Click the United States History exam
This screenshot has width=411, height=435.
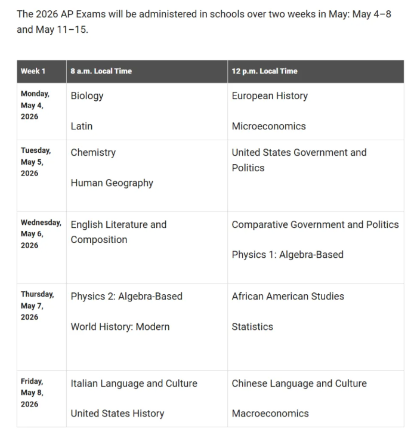117,413
